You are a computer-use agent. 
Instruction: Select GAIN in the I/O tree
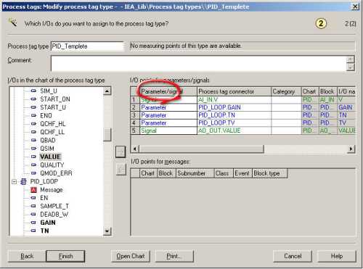pos(48,223)
